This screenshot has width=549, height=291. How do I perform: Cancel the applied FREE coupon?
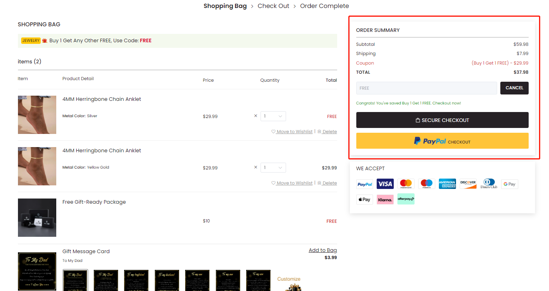point(514,88)
